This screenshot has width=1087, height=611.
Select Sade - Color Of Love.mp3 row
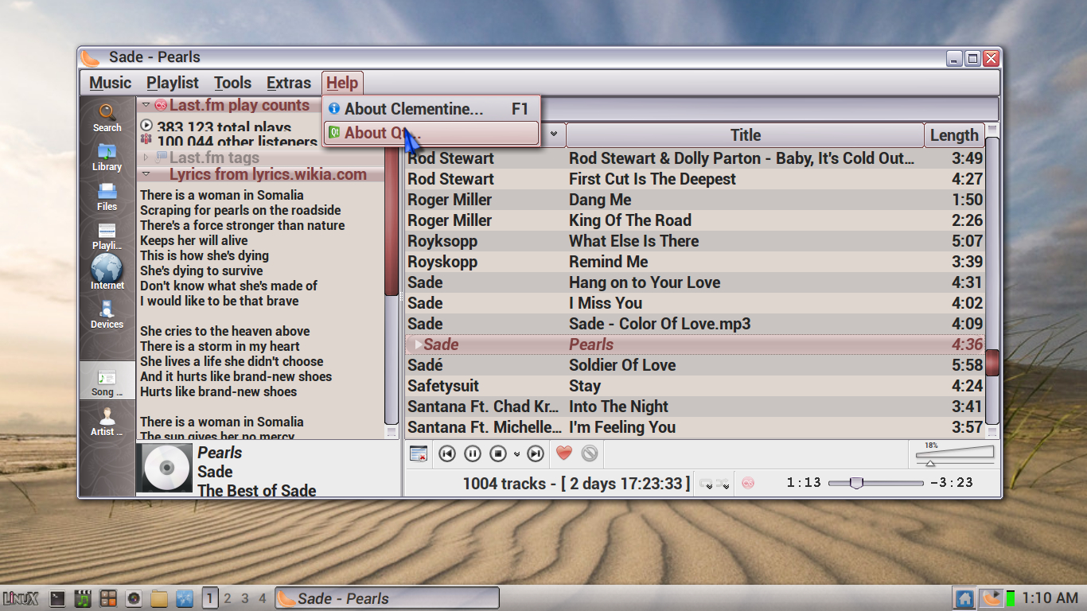695,324
